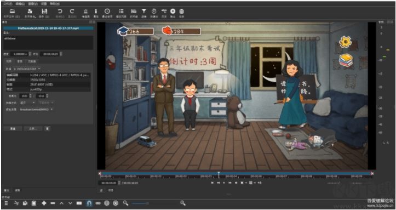The height and width of the screenshot is (210, 396).
Task: Toggle the timeline Scrub while dragging icon
Action: 98,203
